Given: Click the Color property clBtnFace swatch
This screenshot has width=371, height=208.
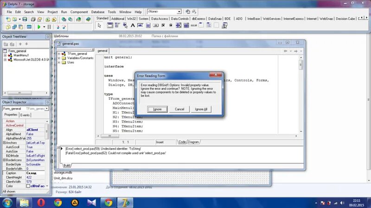Looking at the screenshot, I should coord(28,186).
